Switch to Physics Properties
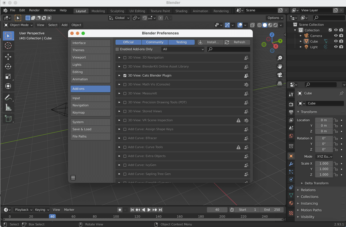 point(291,180)
